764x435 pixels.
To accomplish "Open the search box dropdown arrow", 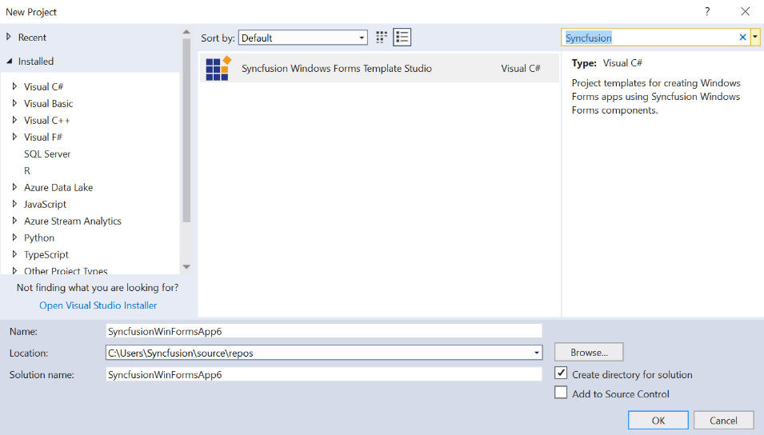I will tap(754, 37).
